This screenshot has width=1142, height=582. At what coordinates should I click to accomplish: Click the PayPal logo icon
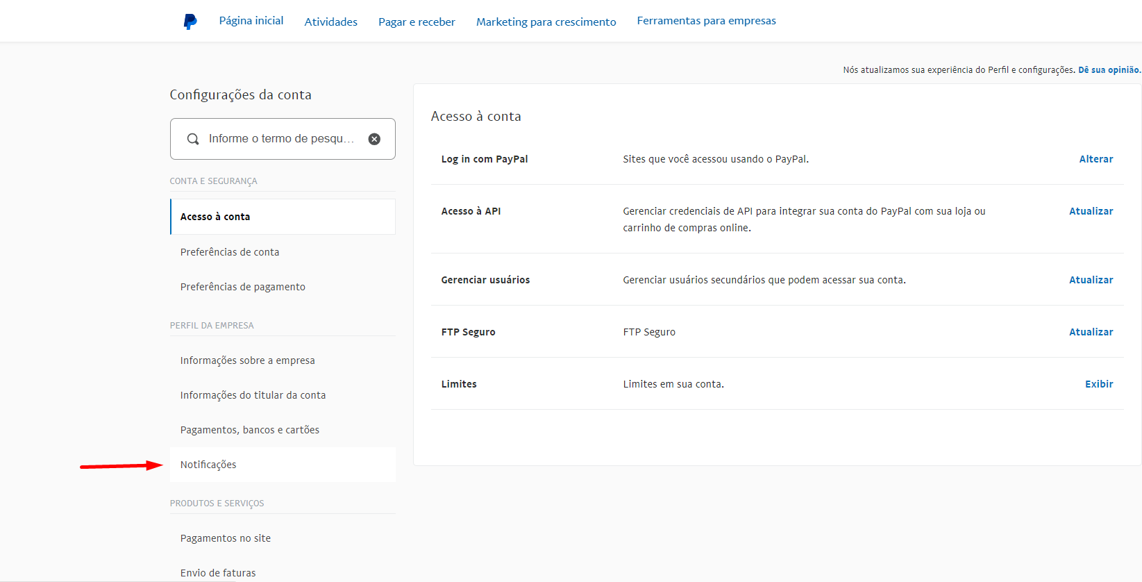coord(190,22)
